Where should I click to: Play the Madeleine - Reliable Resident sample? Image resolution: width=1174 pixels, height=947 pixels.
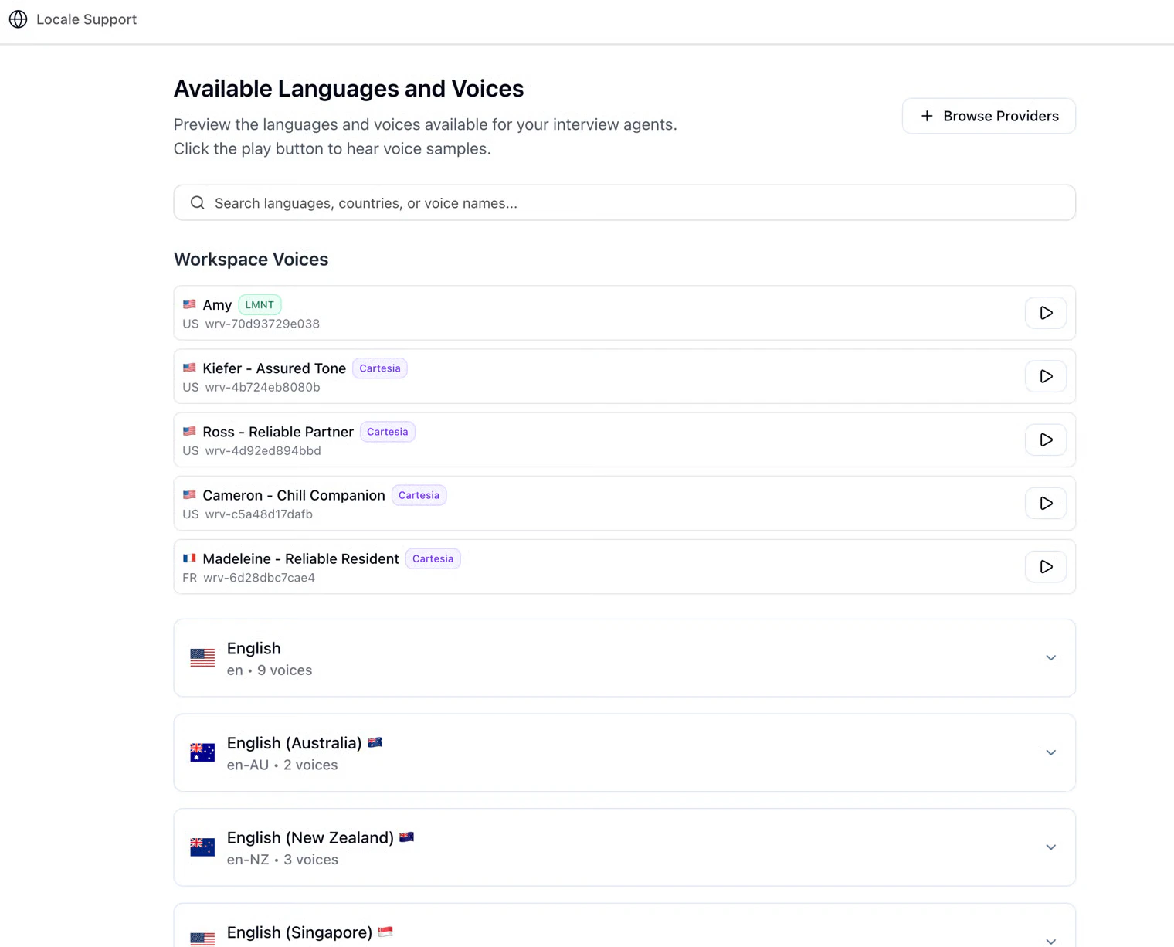tap(1046, 566)
